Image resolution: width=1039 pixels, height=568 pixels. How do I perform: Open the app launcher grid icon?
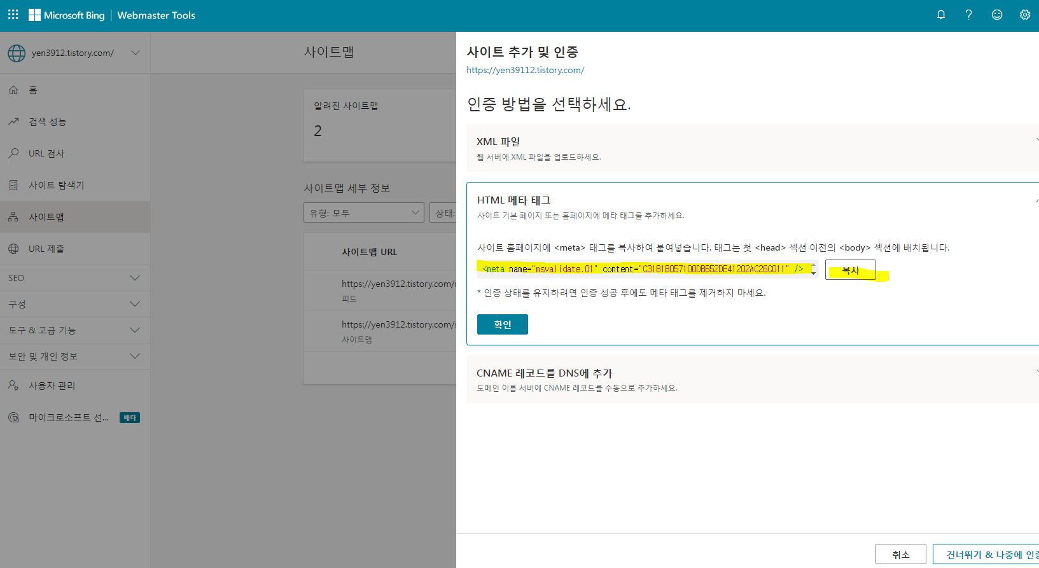tap(13, 15)
